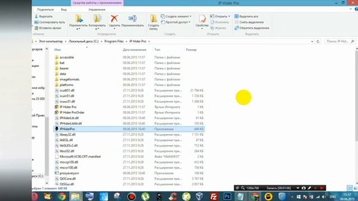Switch to the Вид ribbon tab
358x201 pixels.
click(x=64, y=9)
